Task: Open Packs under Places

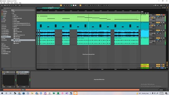Action: click(4, 45)
